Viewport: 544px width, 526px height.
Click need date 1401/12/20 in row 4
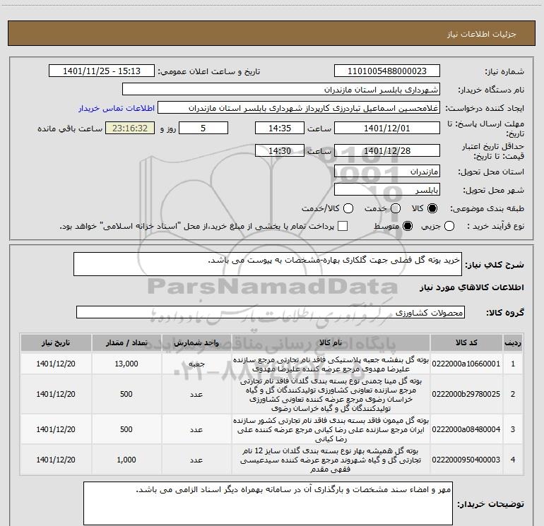click(56, 460)
